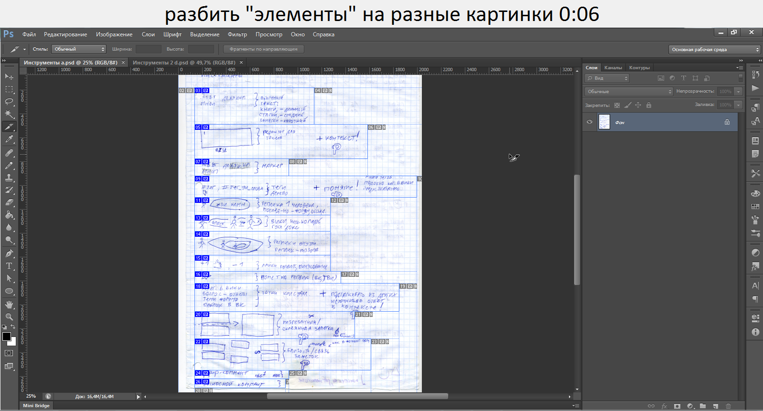Toggle layer filter switch on or off
This screenshot has height=411, width=763.
[741, 78]
